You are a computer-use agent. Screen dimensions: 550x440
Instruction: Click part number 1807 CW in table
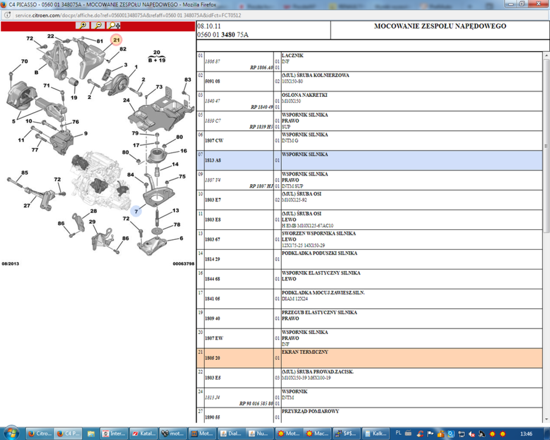coord(214,141)
